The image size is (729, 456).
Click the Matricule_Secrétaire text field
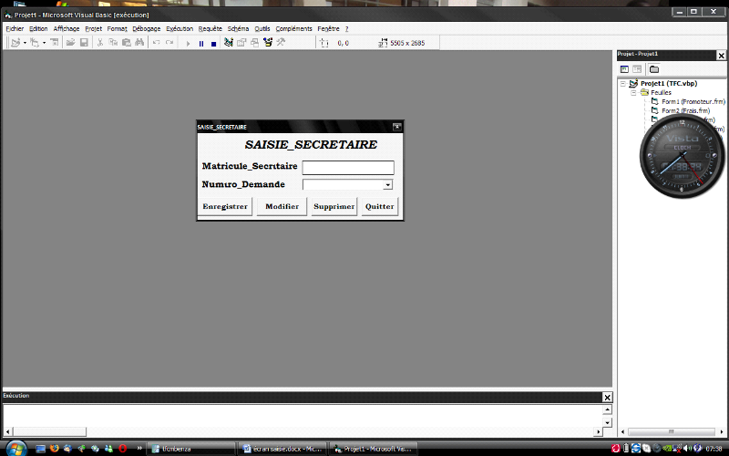(x=347, y=167)
